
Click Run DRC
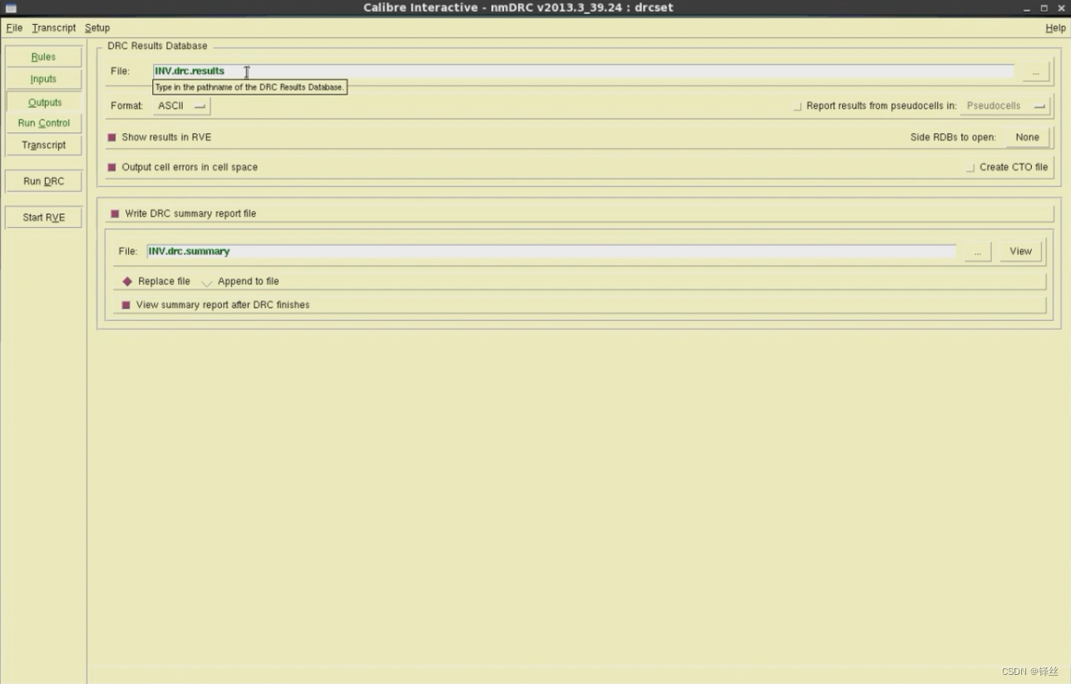[x=43, y=181]
